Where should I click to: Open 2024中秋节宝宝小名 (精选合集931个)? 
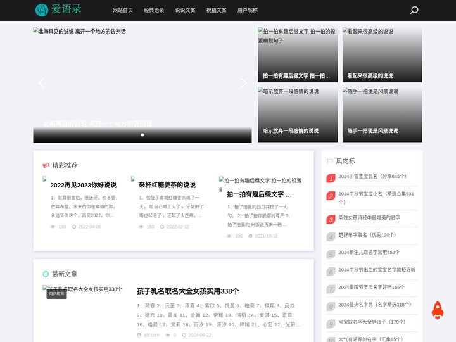point(376,198)
